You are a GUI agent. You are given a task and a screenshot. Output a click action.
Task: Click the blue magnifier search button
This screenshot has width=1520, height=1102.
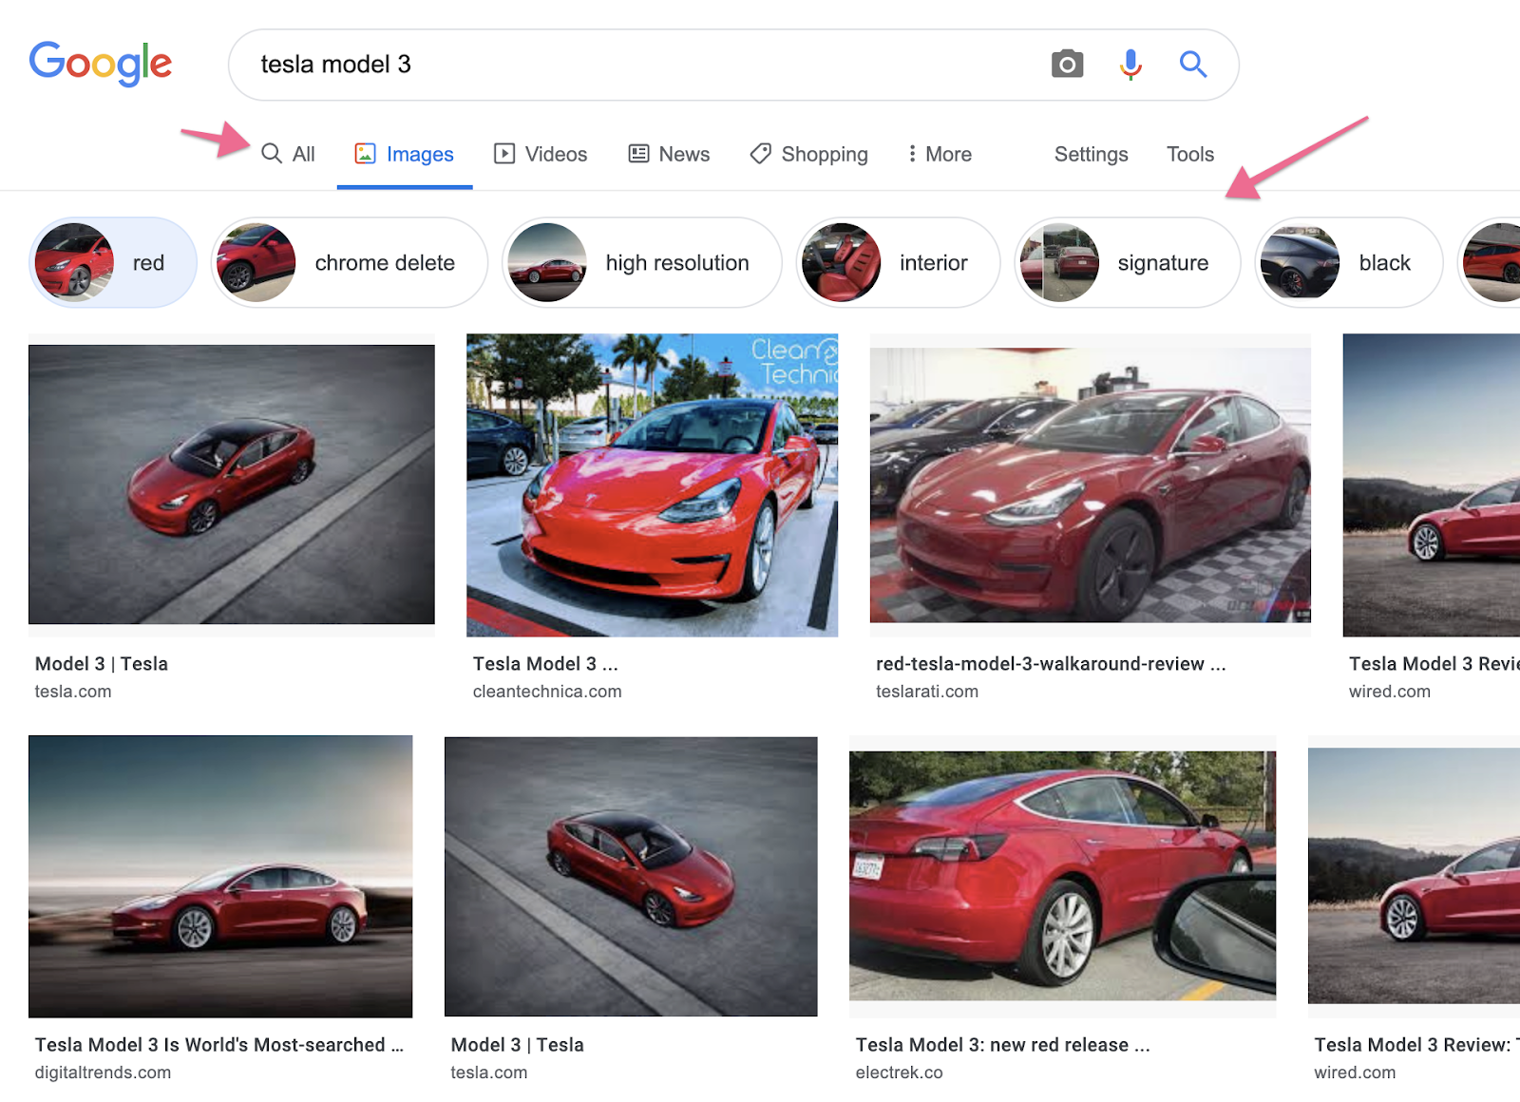tap(1192, 65)
